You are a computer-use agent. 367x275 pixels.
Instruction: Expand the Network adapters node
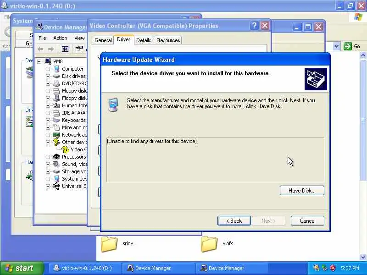click(48, 135)
